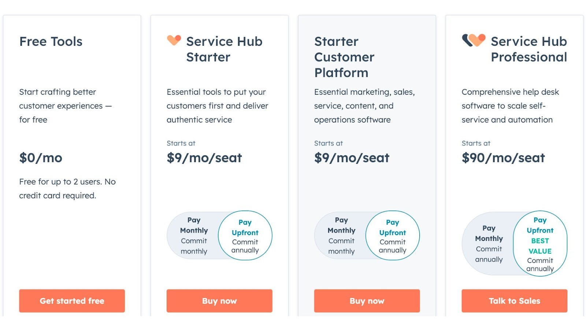Switch Service Hub Starter to Pay Monthly
Viewport: 586px width, 329px height.
click(x=193, y=235)
